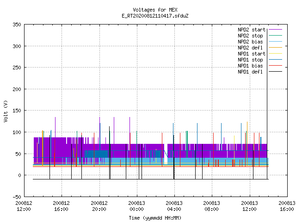Click the x-axis label 'Time (yymmdd HH:MM)'
296x222 pixels.
tap(155, 218)
